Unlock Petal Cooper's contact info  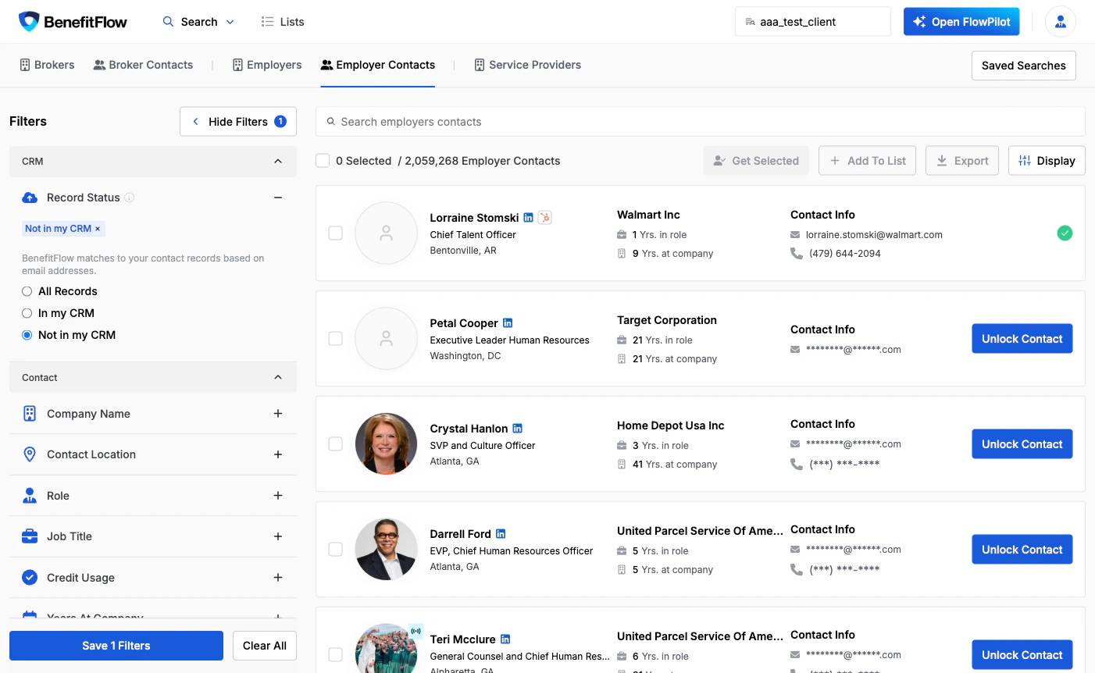pos(1022,339)
